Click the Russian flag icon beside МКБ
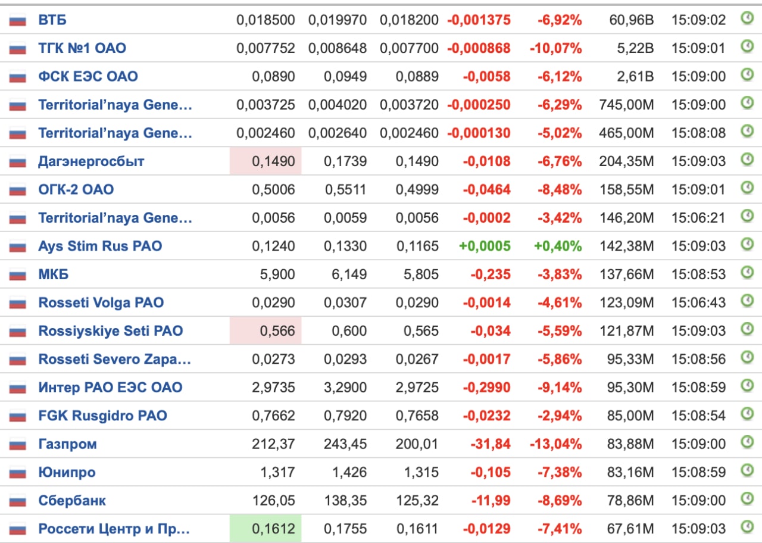The image size is (762, 543). [18, 275]
